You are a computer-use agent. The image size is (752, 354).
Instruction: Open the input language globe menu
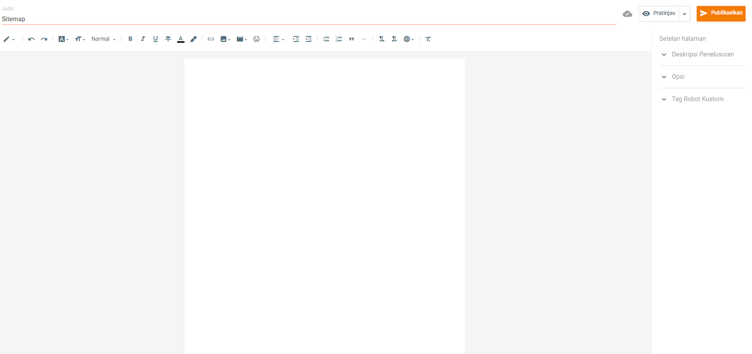408,39
